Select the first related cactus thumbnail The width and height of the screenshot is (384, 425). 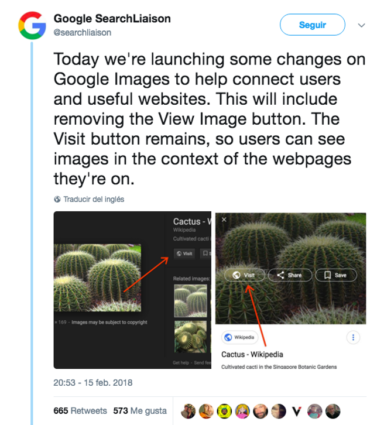pyautogui.click(x=190, y=300)
